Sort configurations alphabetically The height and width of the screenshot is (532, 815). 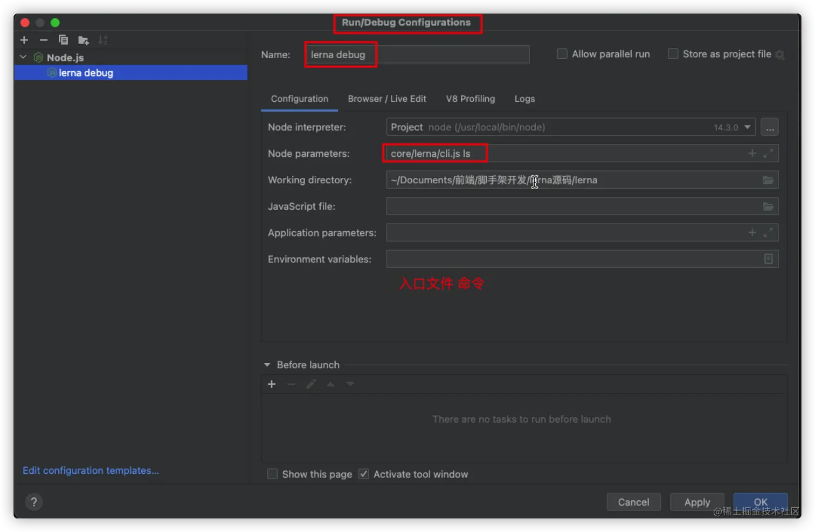point(103,40)
